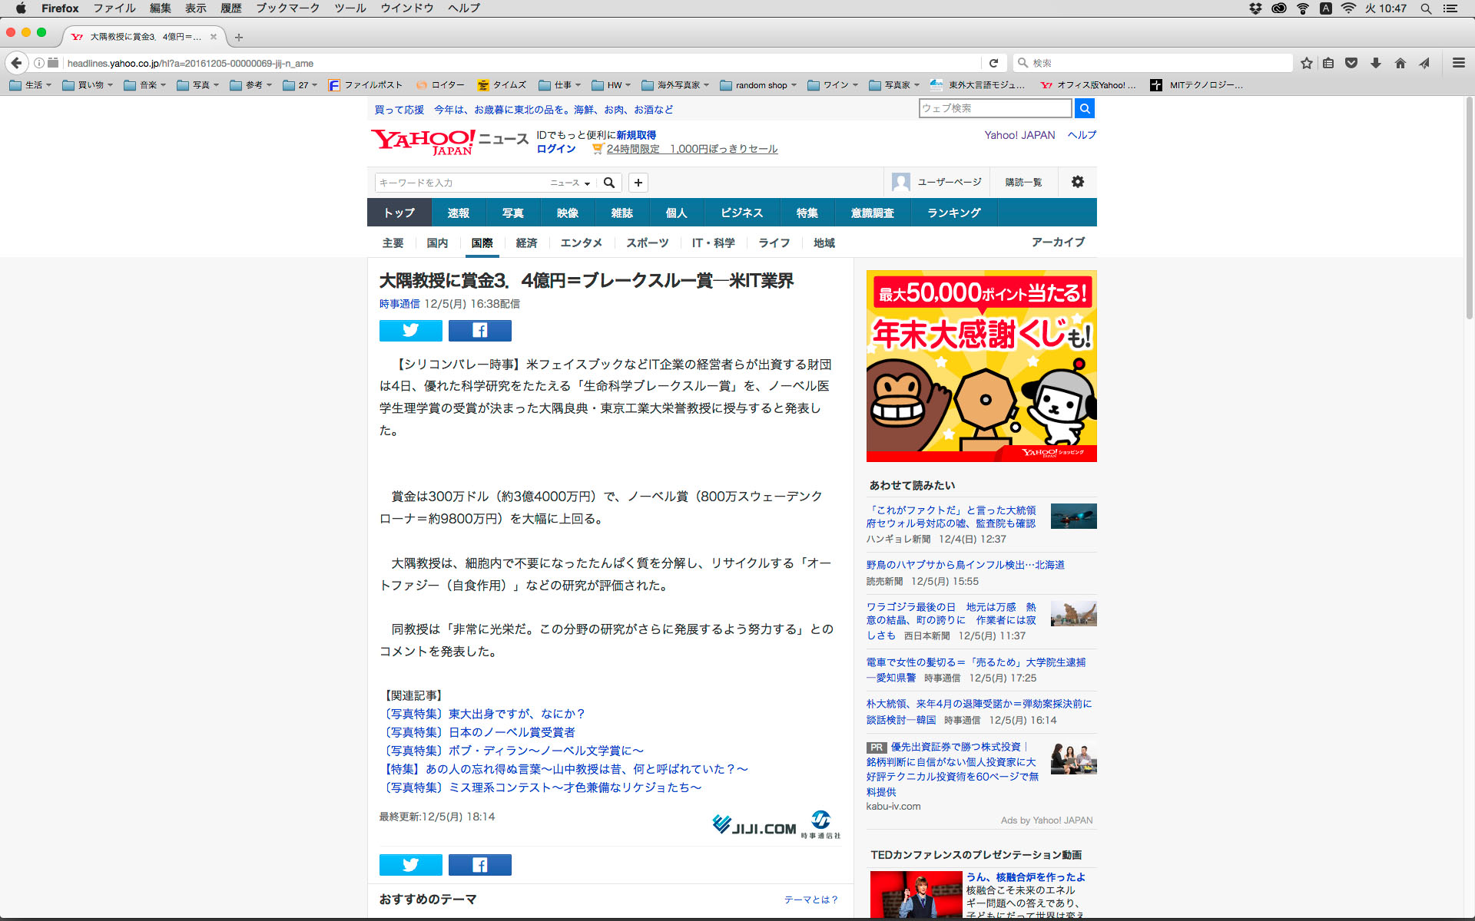Open the 生活 bookmarks folder dropdown
The height and width of the screenshot is (921, 1475).
pos(31,85)
